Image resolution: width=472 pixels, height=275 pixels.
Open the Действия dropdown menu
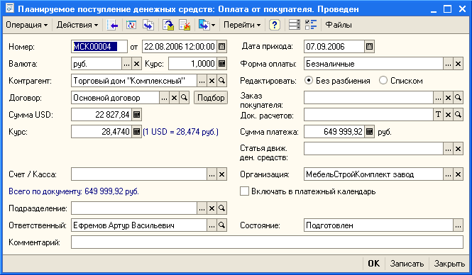point(77,25)
